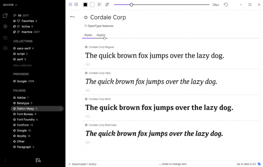Open the Font Foundry folder
This screenshot has width=263, height=167.
(x=26, y=120)
